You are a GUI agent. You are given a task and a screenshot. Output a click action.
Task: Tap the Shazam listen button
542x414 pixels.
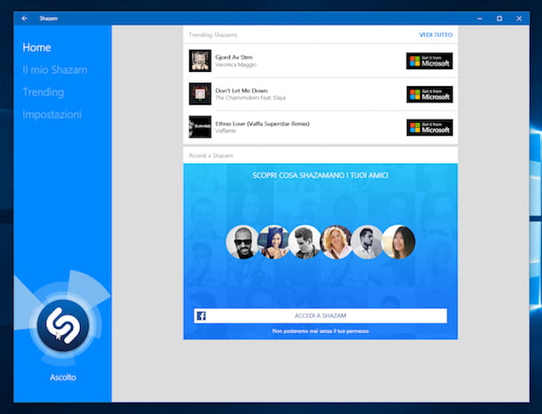point(63,325)
